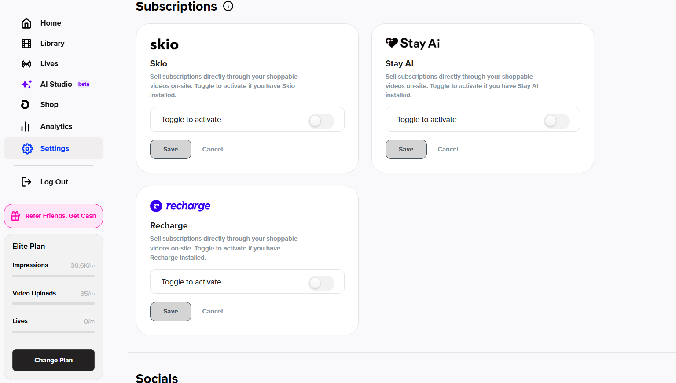Click Cancel in the Stay AI card
The width and height of the screenshot is (676, 383).
tap(448, 149)
